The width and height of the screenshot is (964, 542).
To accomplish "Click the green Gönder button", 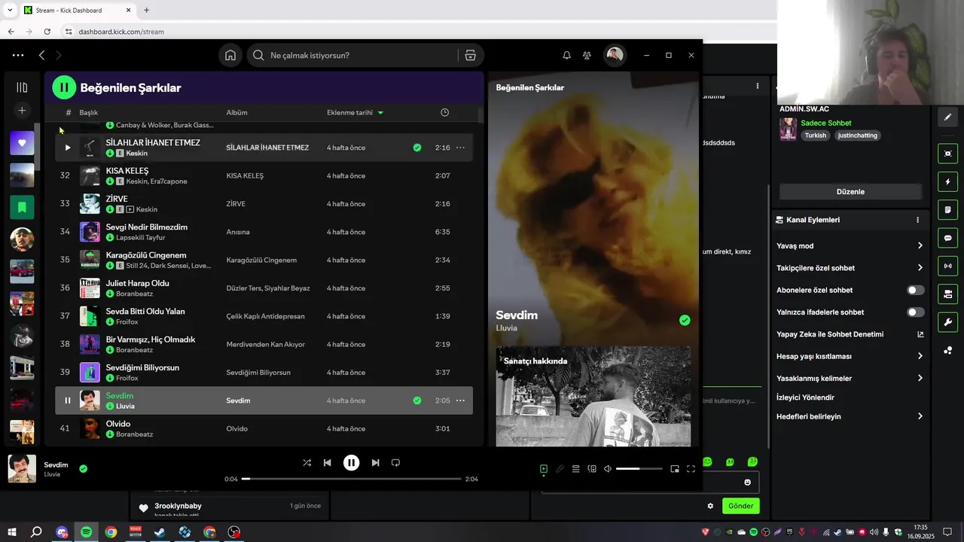I will click(740, 506).
